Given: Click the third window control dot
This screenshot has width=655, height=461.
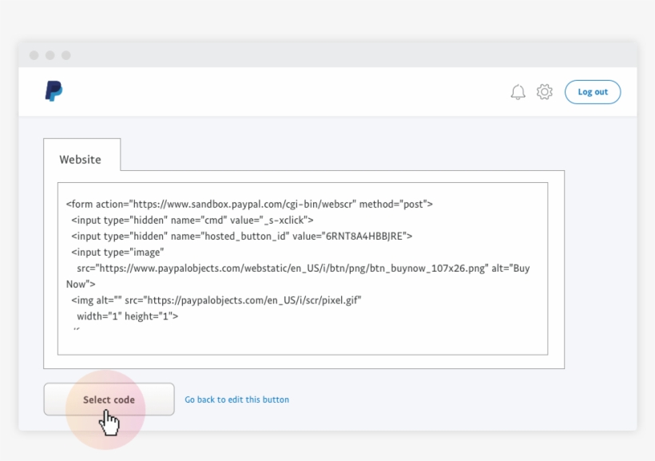Looking at the screenshot, I should (x=66, y=55).
